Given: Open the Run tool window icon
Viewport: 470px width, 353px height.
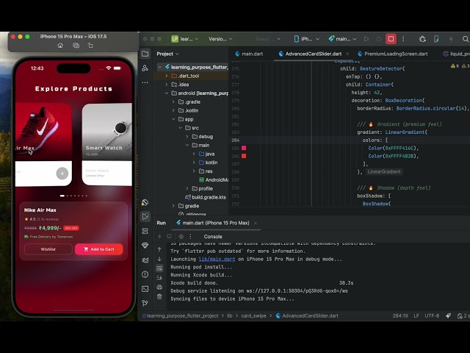Looking at the screenshot, I should pyautogui.click(x=145, y=216).
